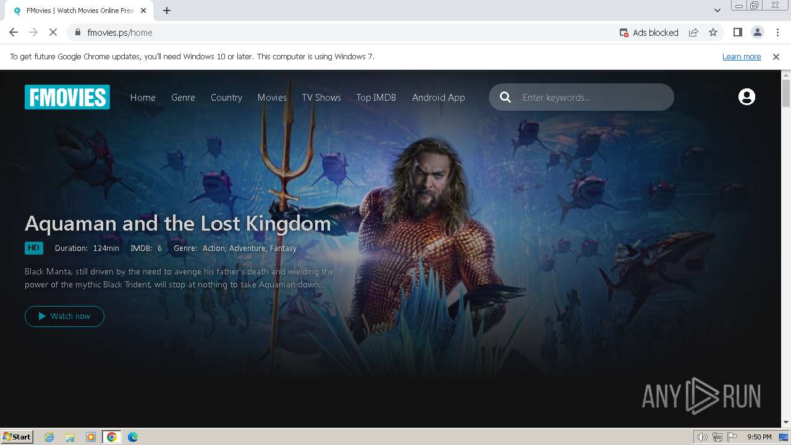Bookmark this page with the star icon
Image resolution: width=791 pixels, height=445 pixels.
coord(713,32)
